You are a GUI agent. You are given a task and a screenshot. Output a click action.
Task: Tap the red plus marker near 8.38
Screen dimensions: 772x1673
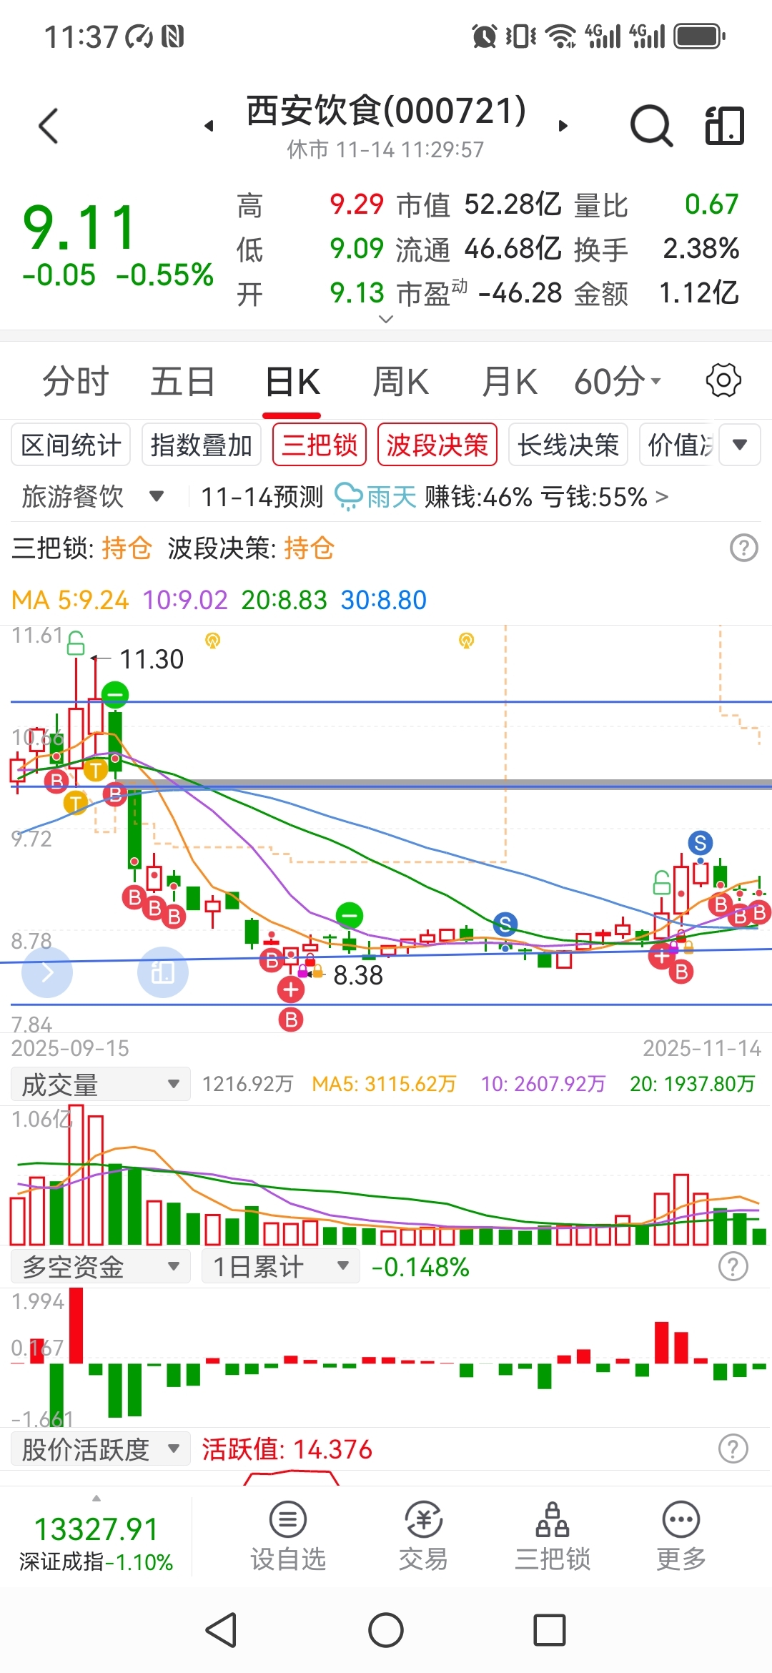[291, 990]
